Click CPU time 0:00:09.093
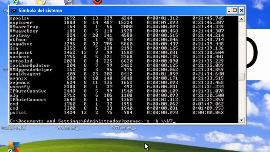 [x=162, y=22]
